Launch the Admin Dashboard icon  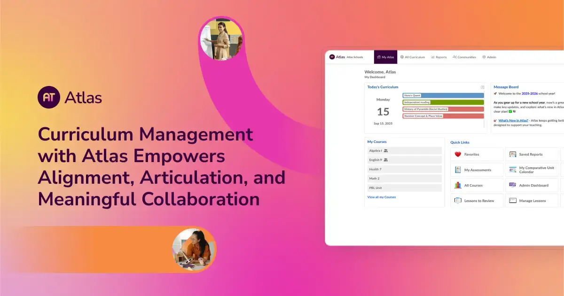click(512, 185)
